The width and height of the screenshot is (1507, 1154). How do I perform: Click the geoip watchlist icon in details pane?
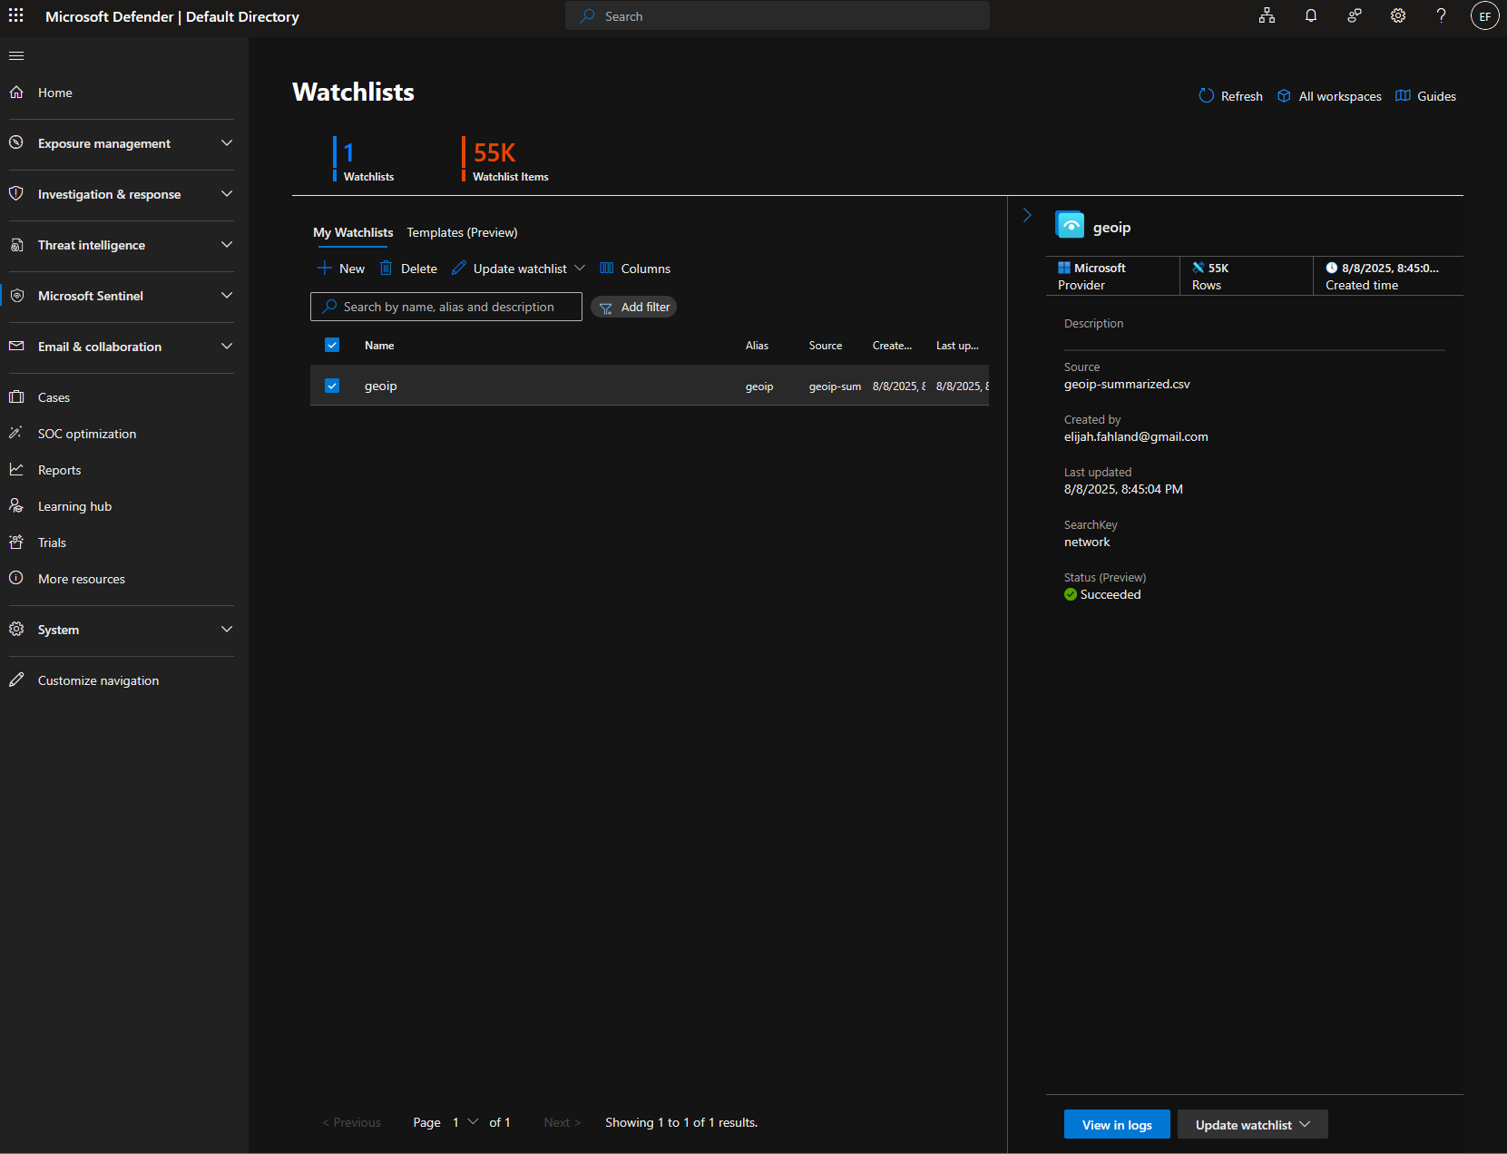(x=1070, y=224)
